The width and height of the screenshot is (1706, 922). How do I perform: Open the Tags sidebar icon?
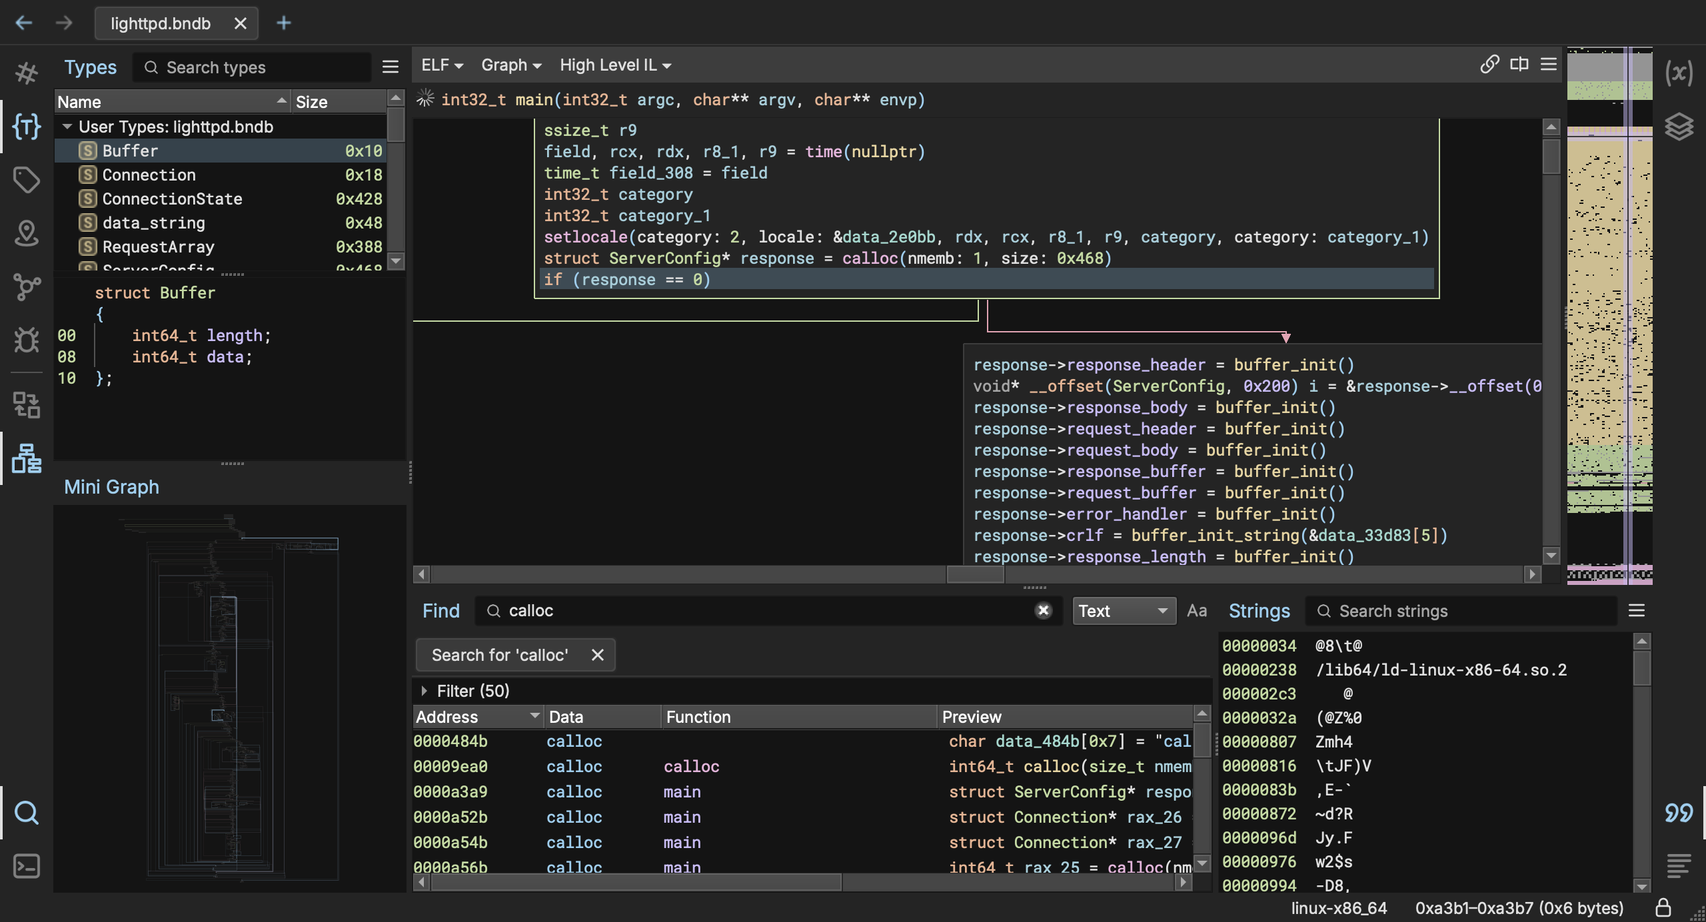[27, 179]
